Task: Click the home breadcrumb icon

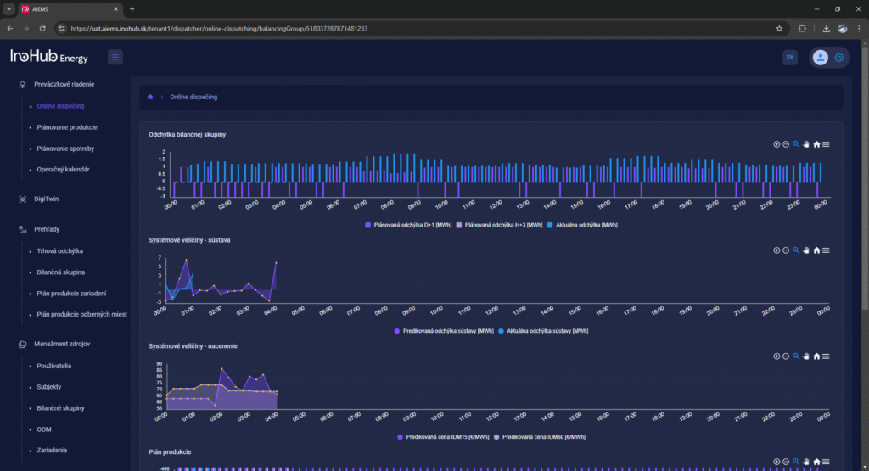Action: point(150,98)
